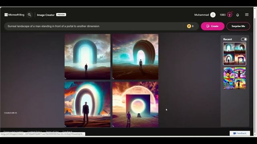This screenshot has height=144, width=257.
Task: Click the PREVIEW badge
Action: coord(61,15)
